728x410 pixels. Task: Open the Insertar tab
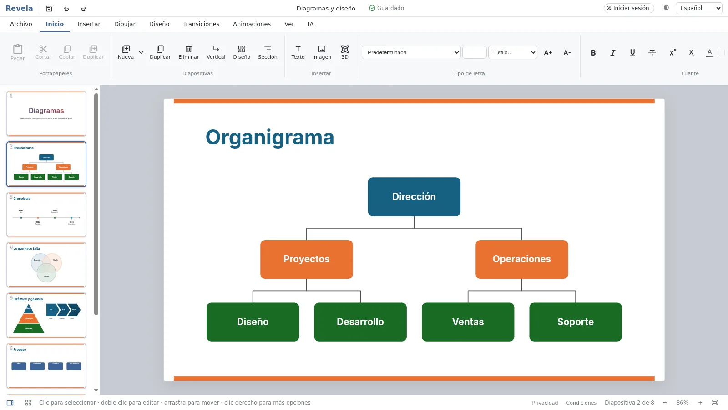[89, 24]
